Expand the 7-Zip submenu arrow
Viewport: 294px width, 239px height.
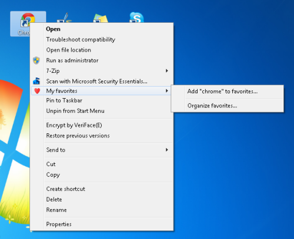[x=167, y=70]
